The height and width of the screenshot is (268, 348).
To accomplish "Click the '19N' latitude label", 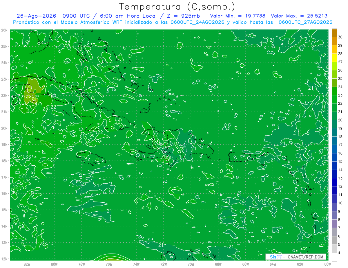I will click(4, 144).
